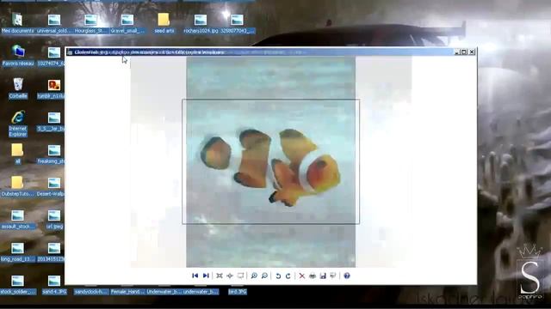Minimize the picture viewer window
This screenshot has width=551, height=309.
click(457, 51)
